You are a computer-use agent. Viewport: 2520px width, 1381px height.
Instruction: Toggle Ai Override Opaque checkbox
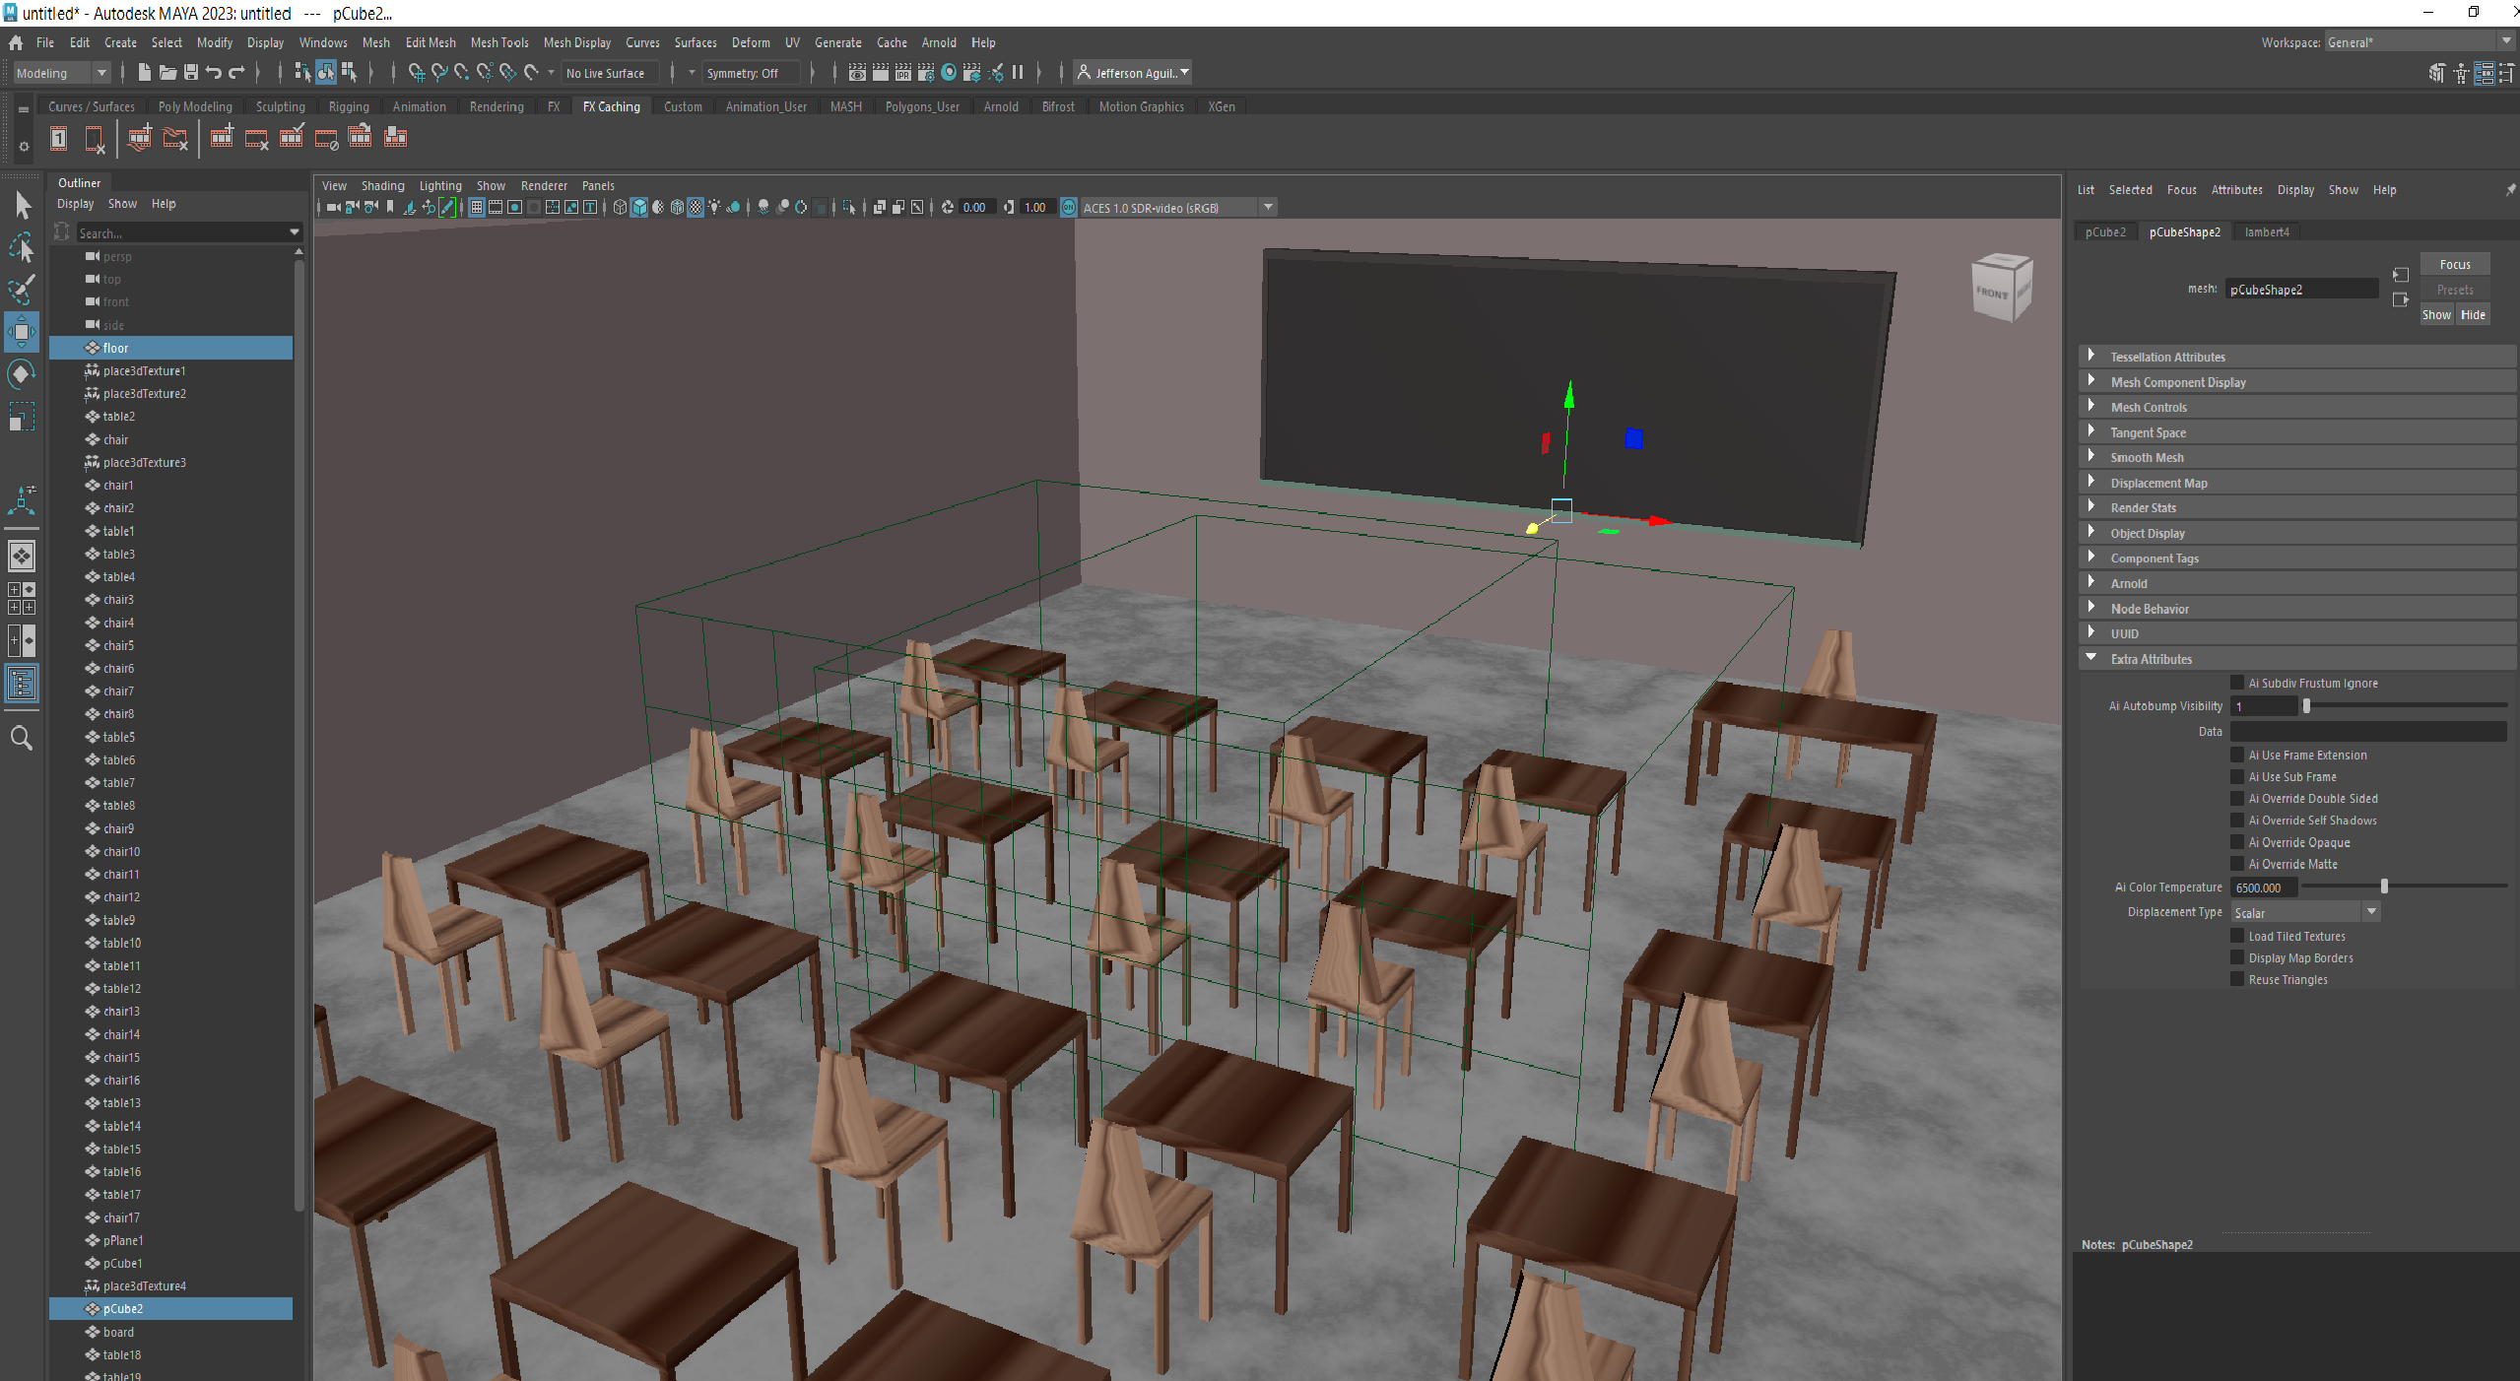coord(2237,842)
